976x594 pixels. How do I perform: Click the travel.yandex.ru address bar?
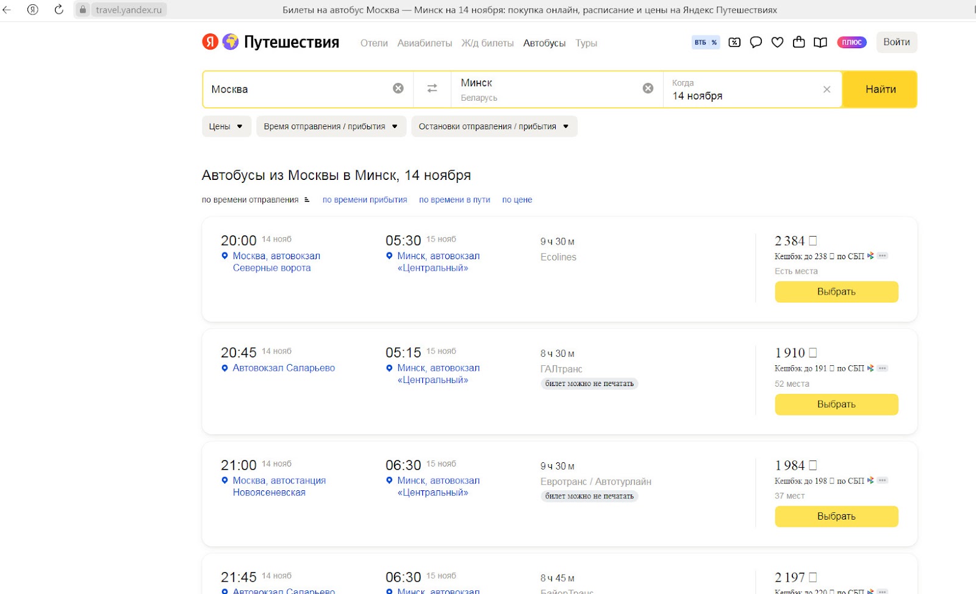click(x=129, y=9)
